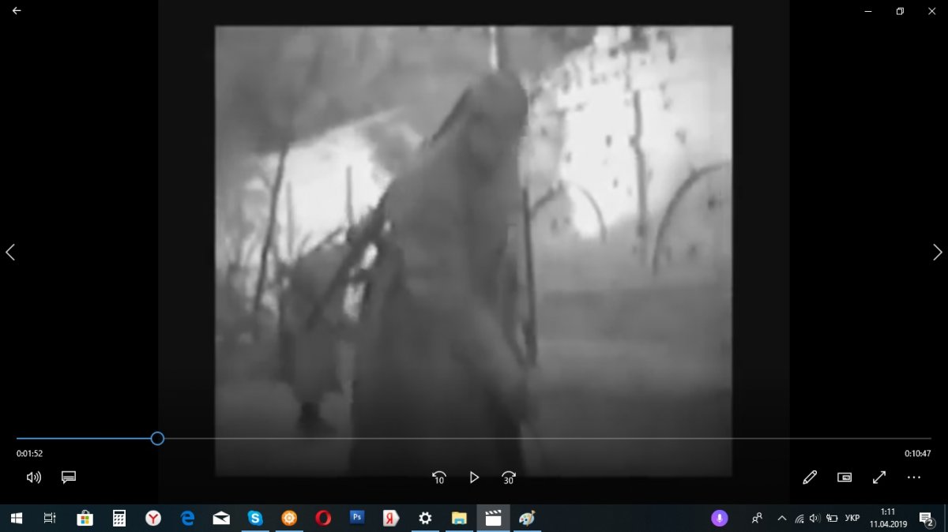948x532 pixels.
Task: Open the Yandex search app in the taskbar
Action: click(391, 519)
